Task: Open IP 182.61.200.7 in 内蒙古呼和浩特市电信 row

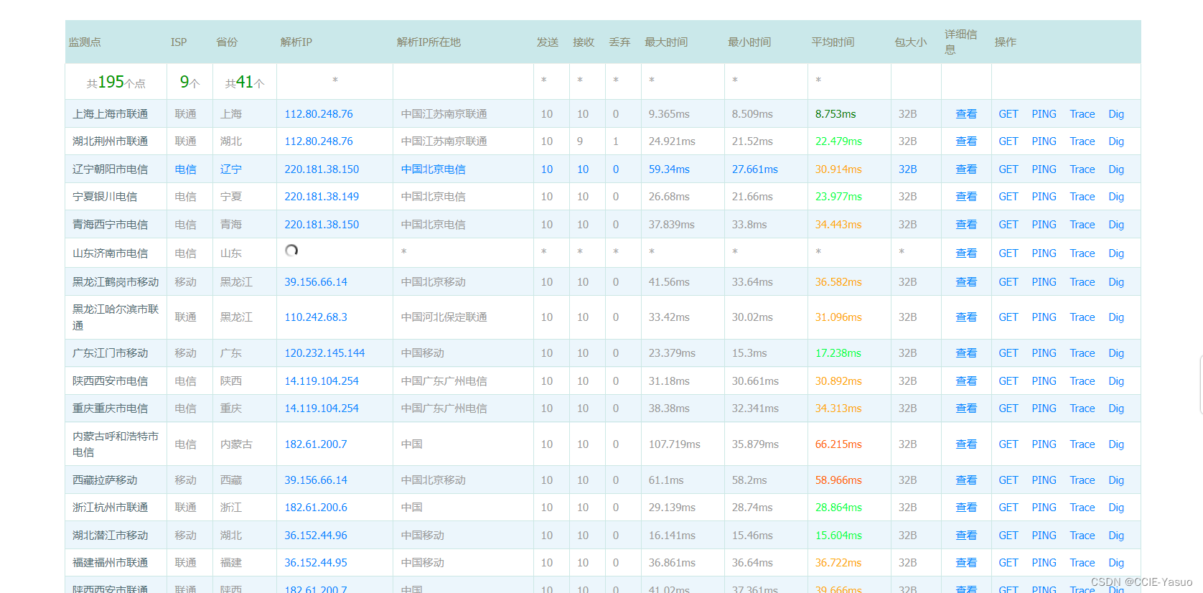Action: click(x=316, y=444)
